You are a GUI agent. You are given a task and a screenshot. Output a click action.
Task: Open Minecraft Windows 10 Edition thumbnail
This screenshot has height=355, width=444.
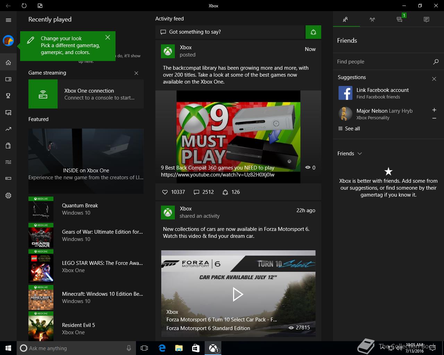tap(41, 297)
